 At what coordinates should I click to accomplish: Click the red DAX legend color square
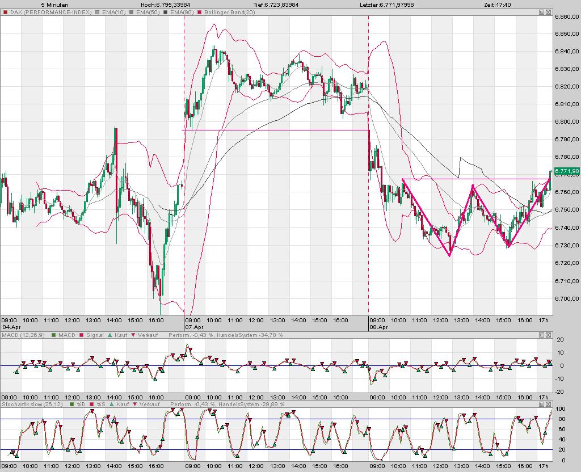pyautogui.click(x=5, y=12)
